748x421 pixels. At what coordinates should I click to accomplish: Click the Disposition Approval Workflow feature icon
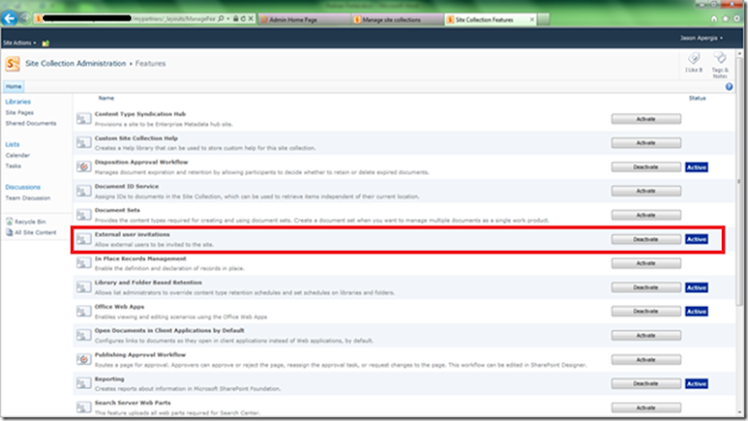tap(84, 167)
